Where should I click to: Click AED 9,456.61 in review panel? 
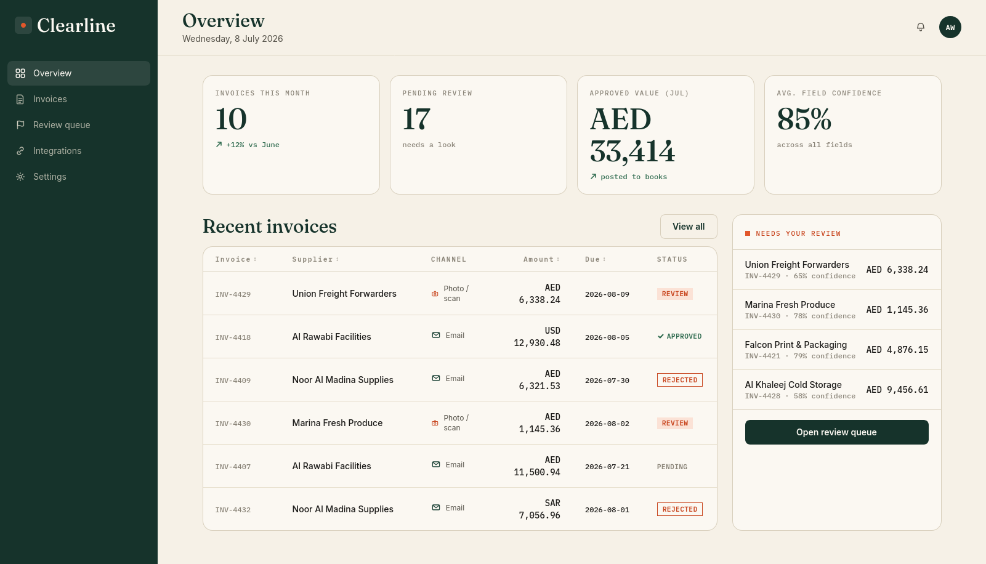click(x=897, y=390)
